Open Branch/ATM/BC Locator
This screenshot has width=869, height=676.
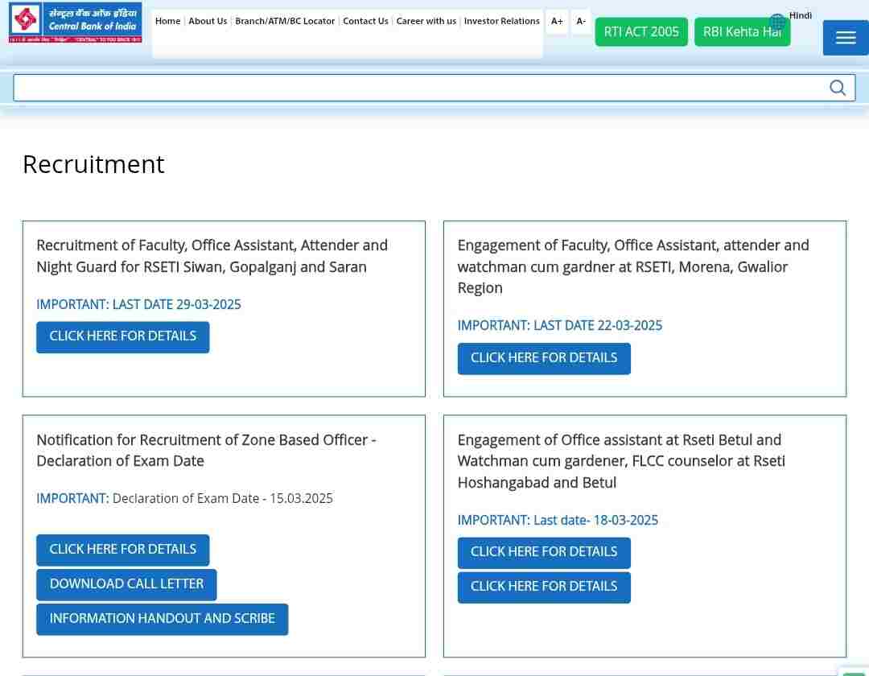coord(285,21)
